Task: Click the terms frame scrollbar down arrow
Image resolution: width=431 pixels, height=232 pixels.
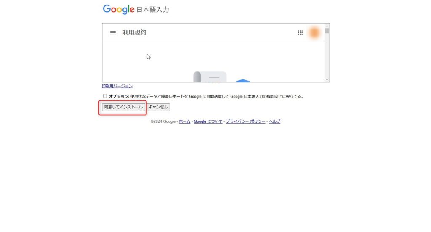Action: [x=327, y=79]
